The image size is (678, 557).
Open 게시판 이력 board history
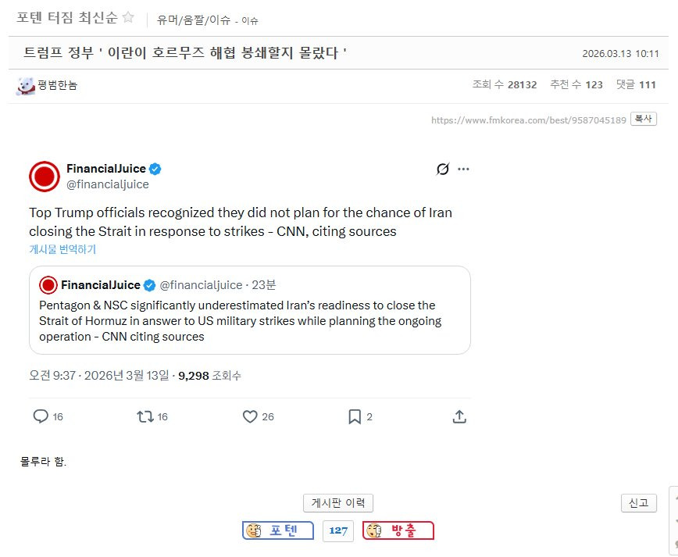(338, 503)
